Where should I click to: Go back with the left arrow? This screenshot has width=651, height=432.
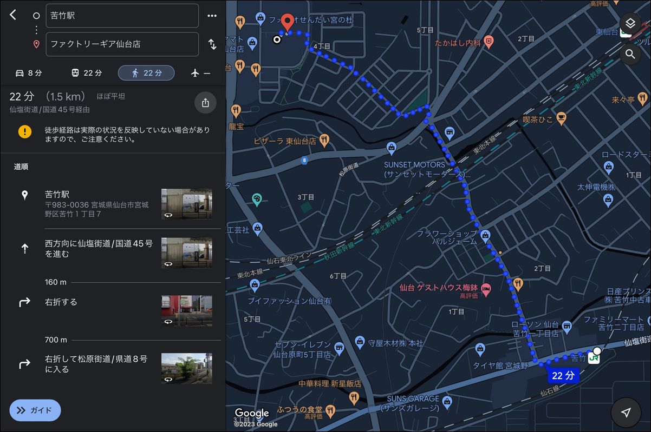coord(13,15)
